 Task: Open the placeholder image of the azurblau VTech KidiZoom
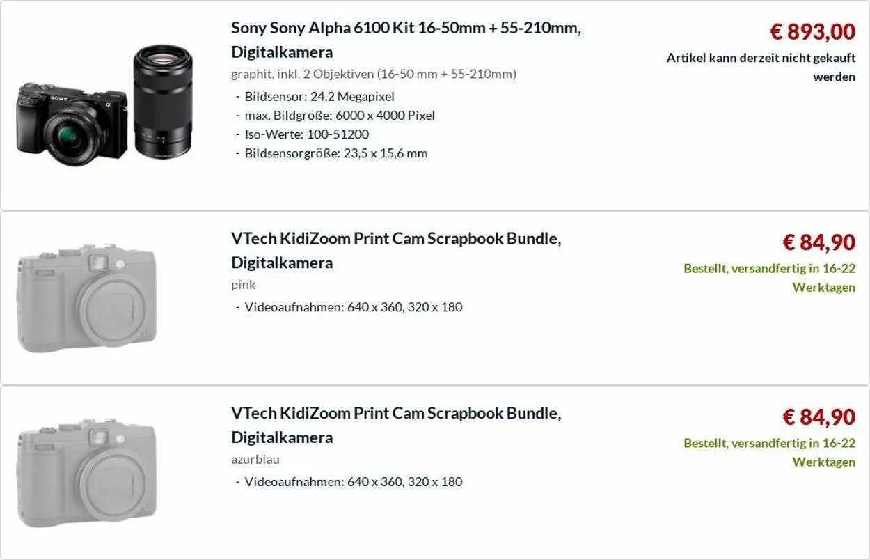[x=87, y=472]
